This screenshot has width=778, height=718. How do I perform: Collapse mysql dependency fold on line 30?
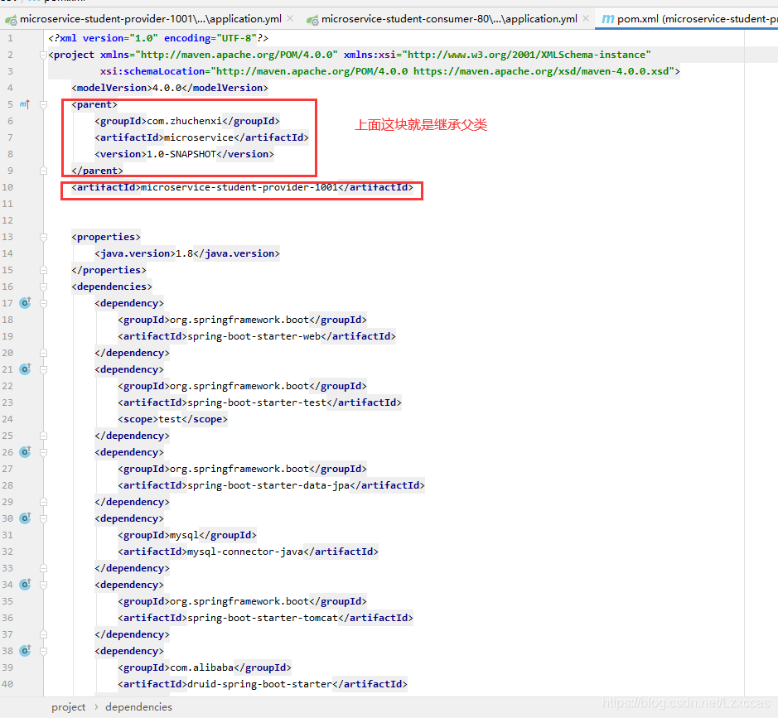(x=43, y=518)
